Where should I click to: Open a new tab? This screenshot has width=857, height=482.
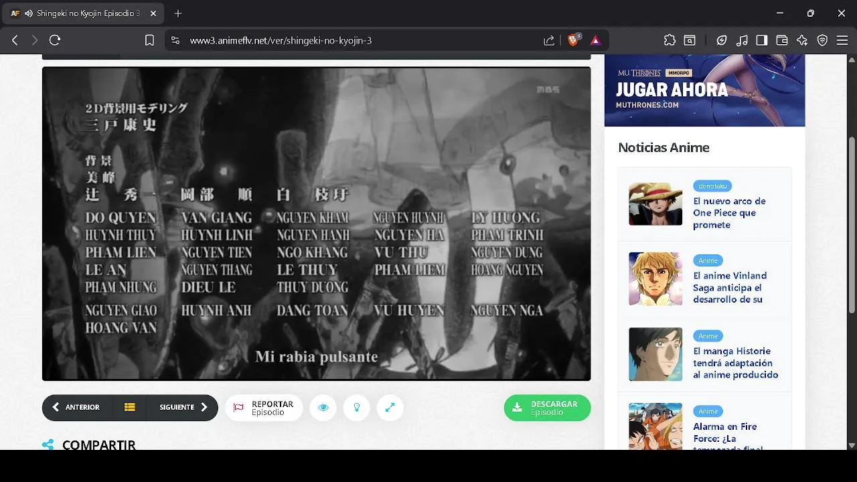tap(178, 13)
